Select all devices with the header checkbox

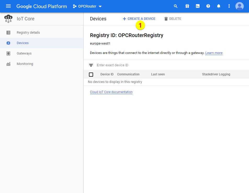point(91,74)
